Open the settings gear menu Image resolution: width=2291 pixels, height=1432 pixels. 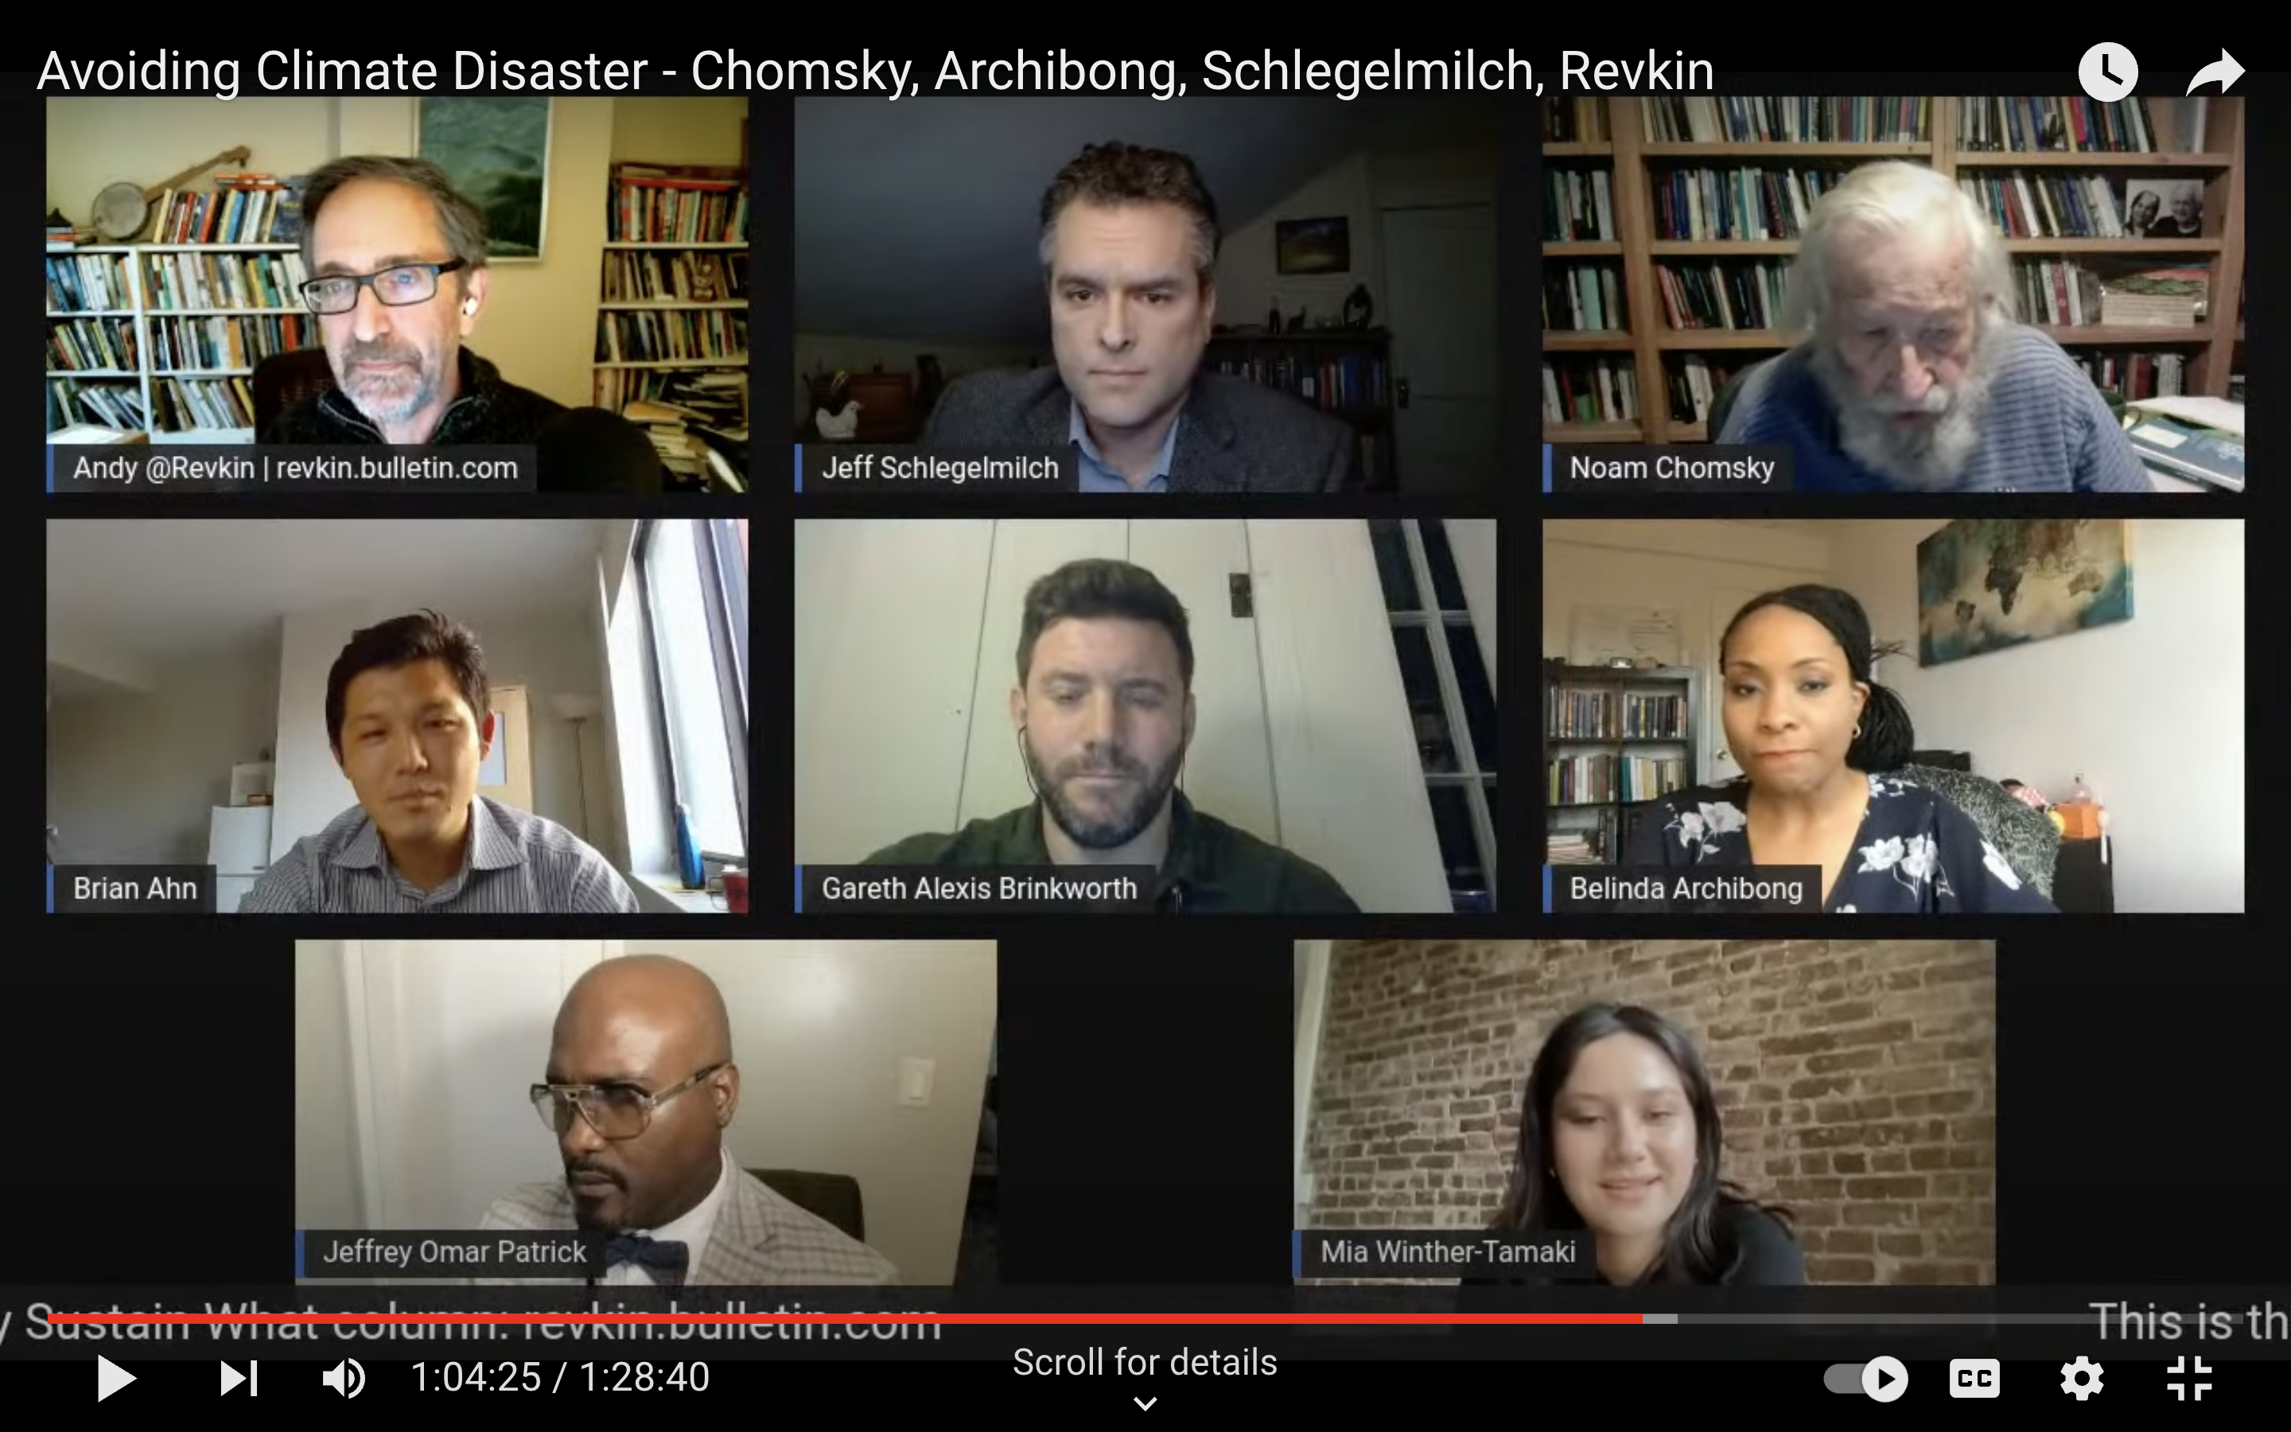click(x=2082, y=1378)
